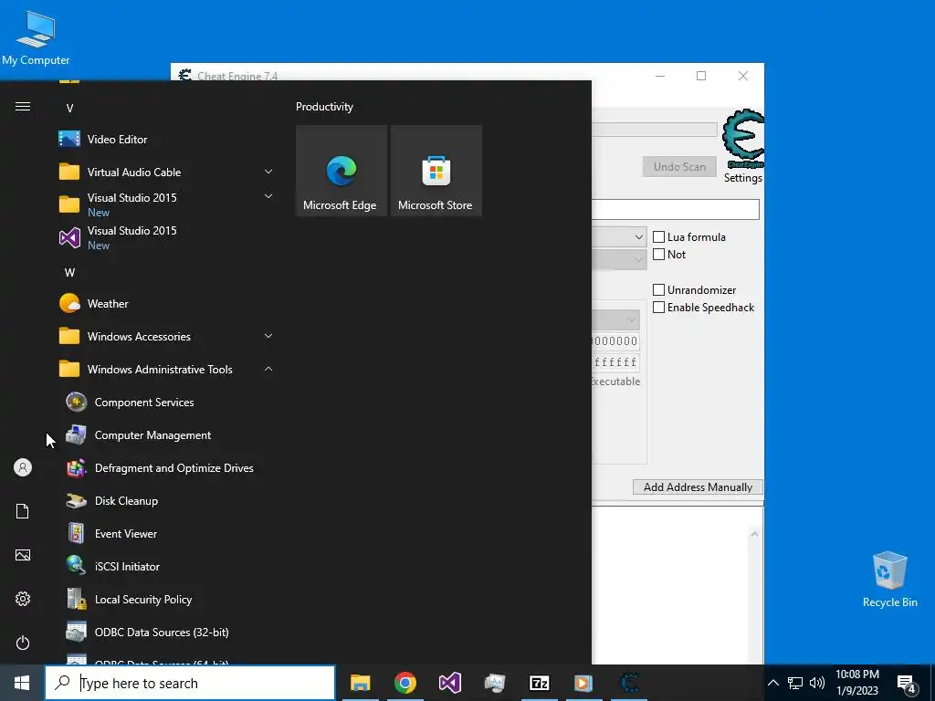The width and height of the screenshot is (935, 701).
Task: Open the My Computer desktop icon
Action: 36,38
